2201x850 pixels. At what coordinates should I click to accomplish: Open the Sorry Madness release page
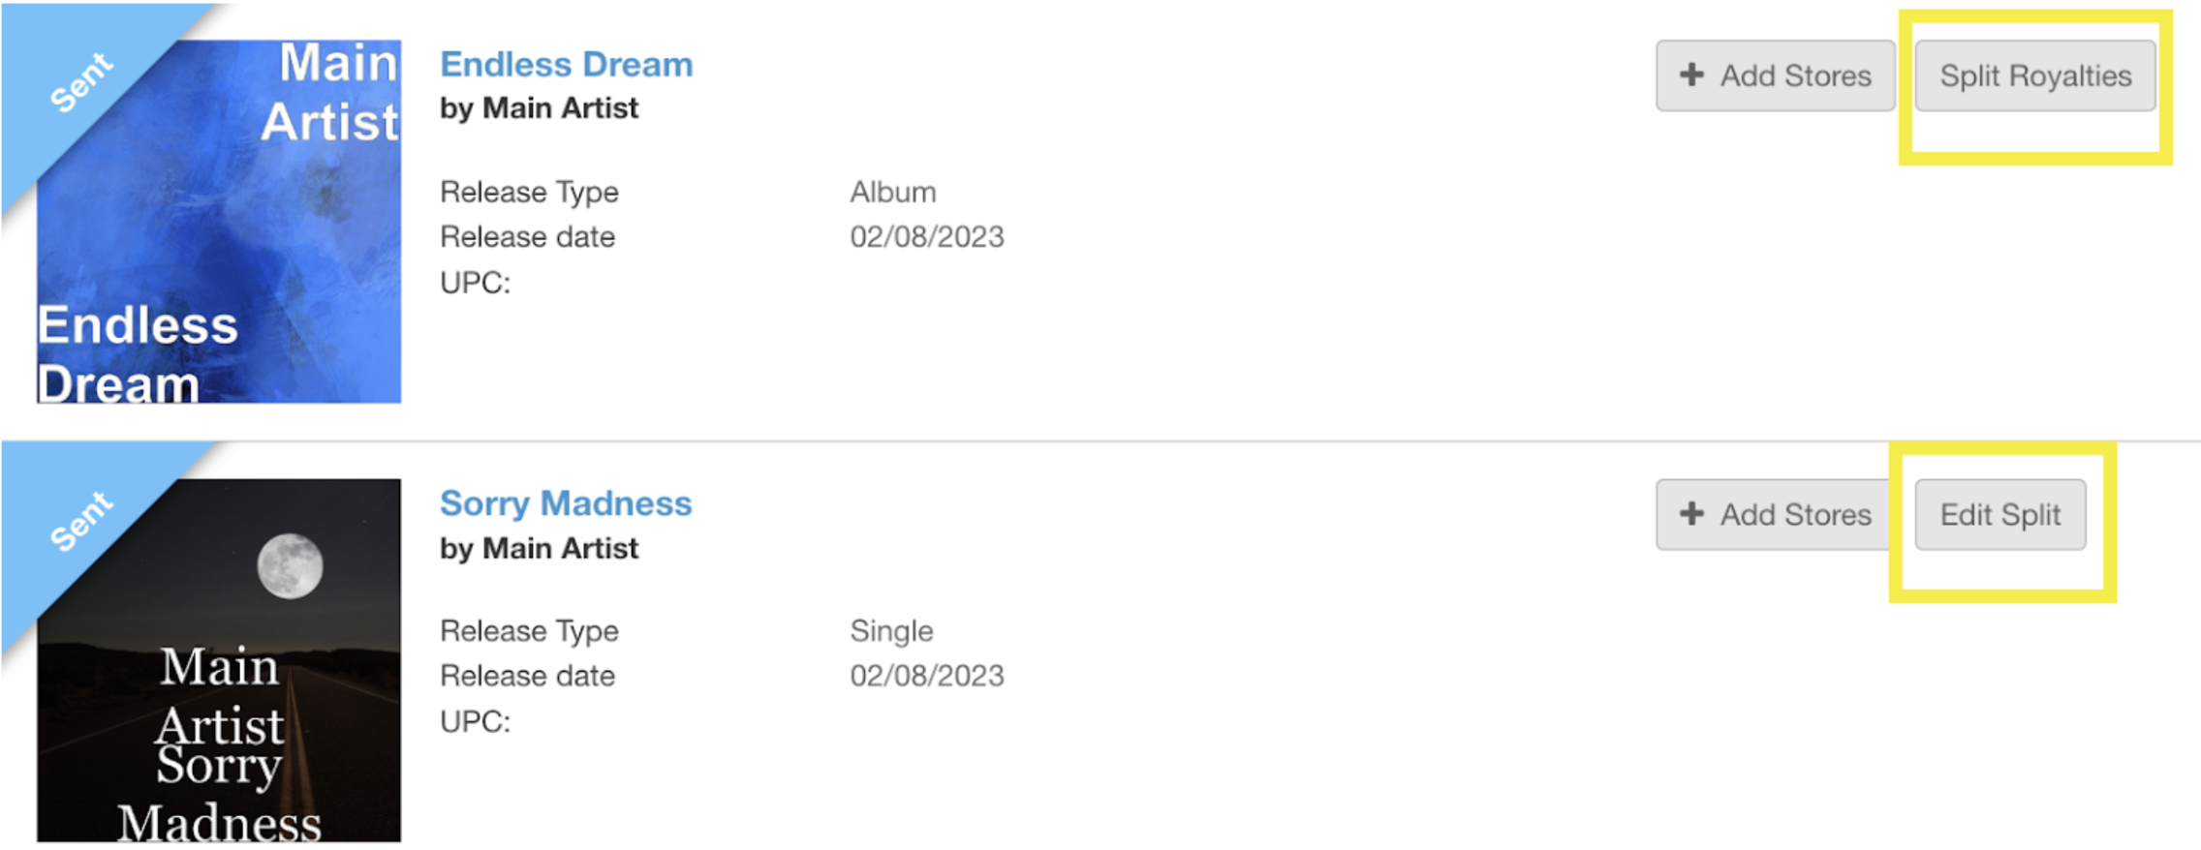(566, 502)
